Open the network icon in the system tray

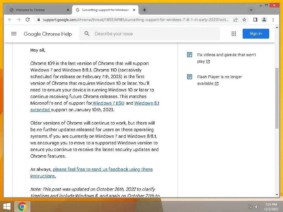(x=250, y=206)
